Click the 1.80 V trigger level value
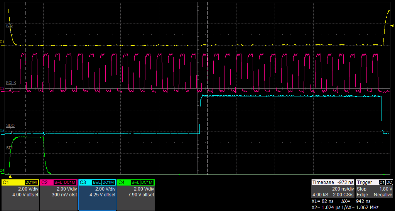The image size is (395, 211). click(386, 189)
